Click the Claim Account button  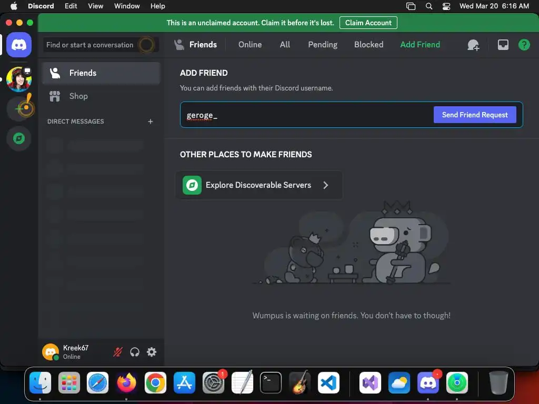click(x=368, y=23)
